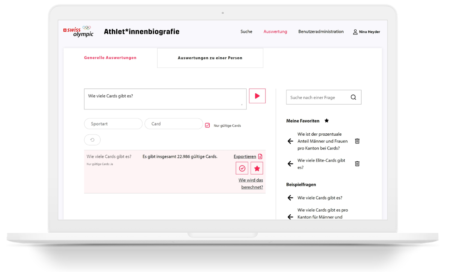Viewport: 450px width, 272px height.
Task: Insert example 'Wie viele Cards gibt es?' via arrow
Action: tap(290, 198)
